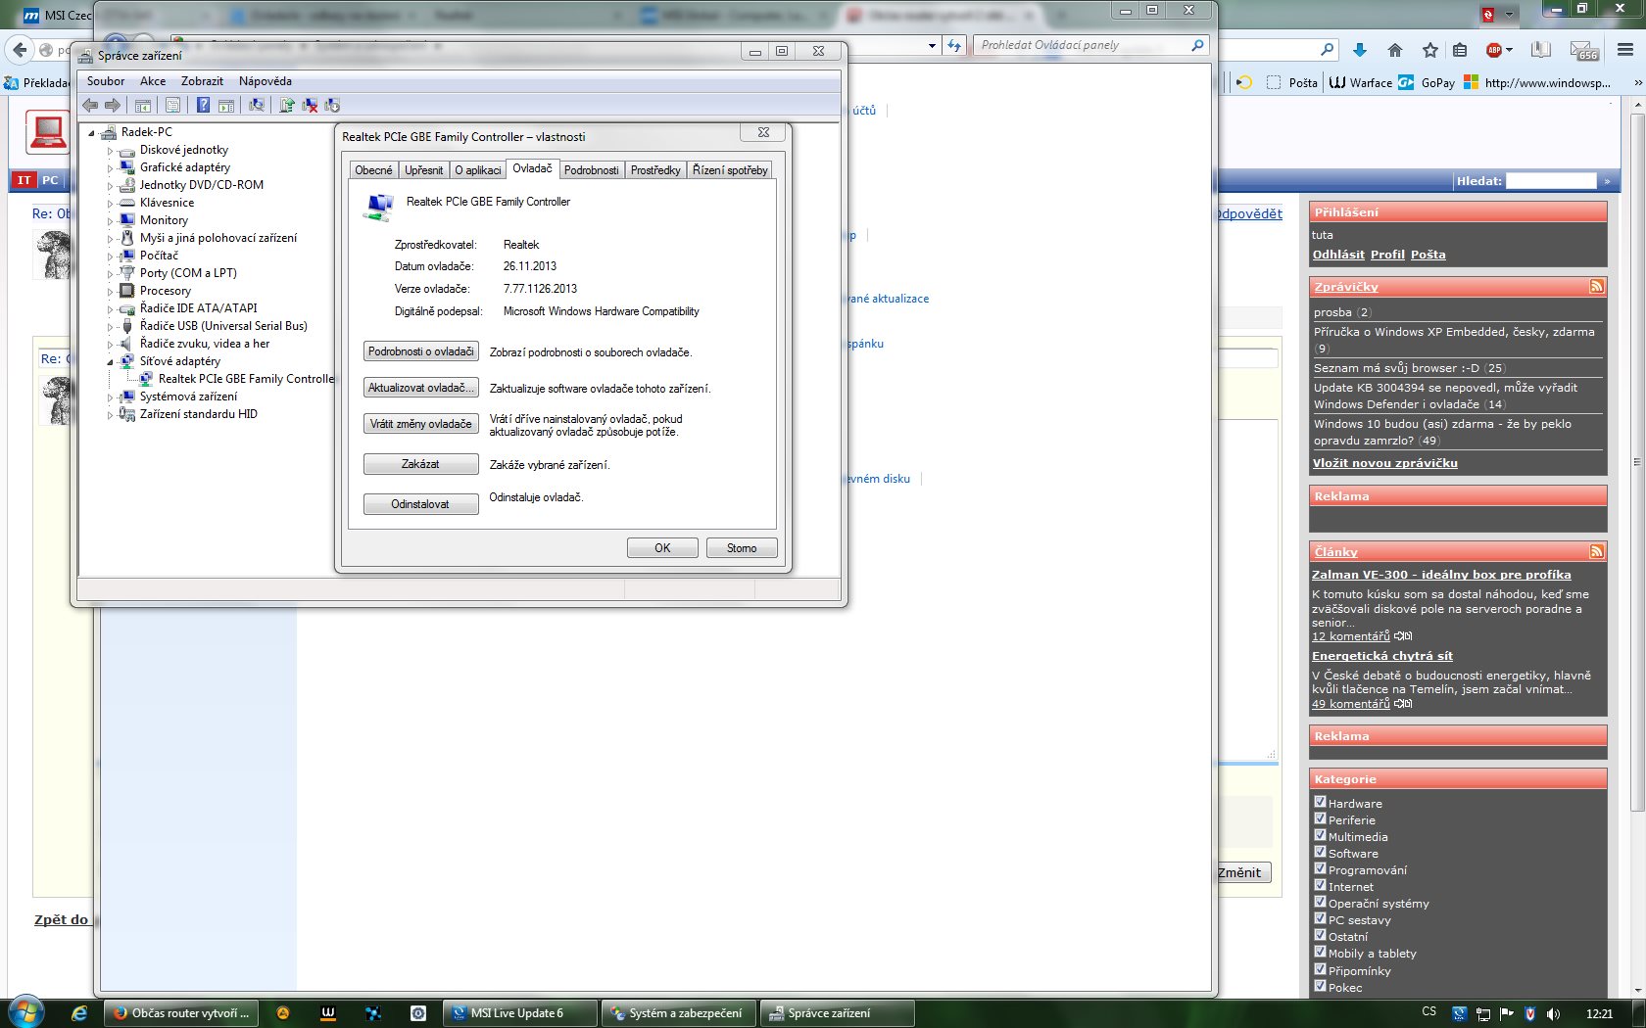Collapse the Radek-PC root node

coord(92,133)
